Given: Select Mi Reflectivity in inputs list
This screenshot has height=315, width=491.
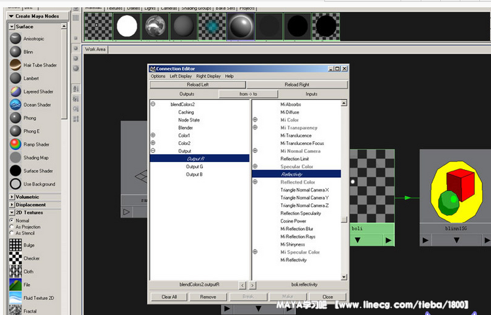Looking at the screenshot, I should coord(293,260).
